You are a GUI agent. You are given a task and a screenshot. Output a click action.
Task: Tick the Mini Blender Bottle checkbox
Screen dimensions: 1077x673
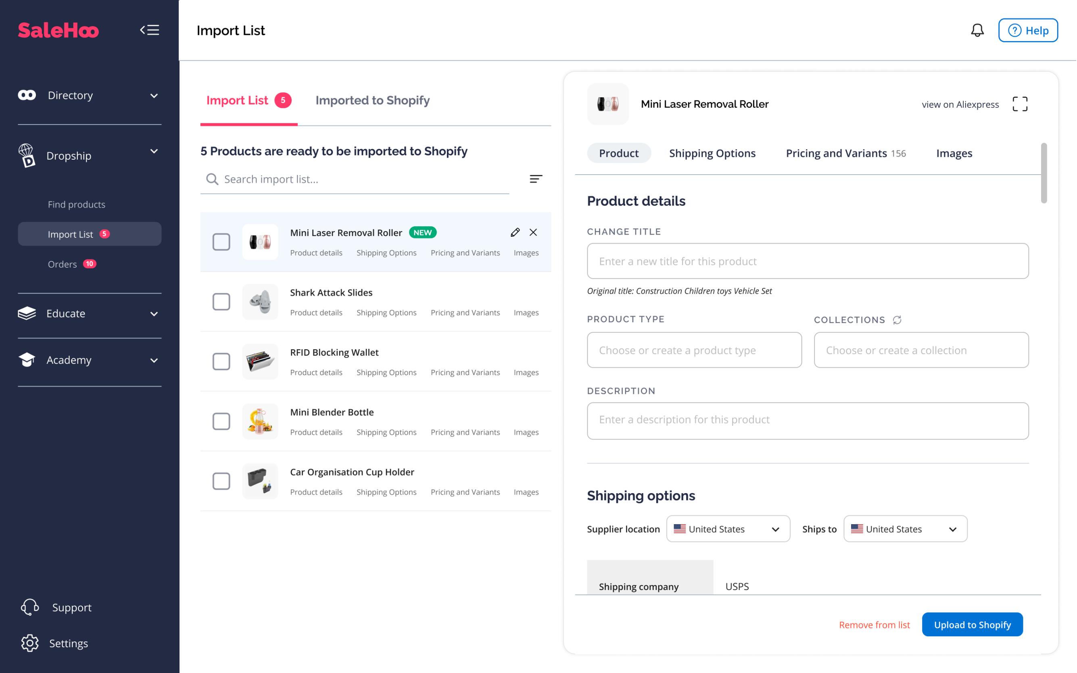point(221,421)
